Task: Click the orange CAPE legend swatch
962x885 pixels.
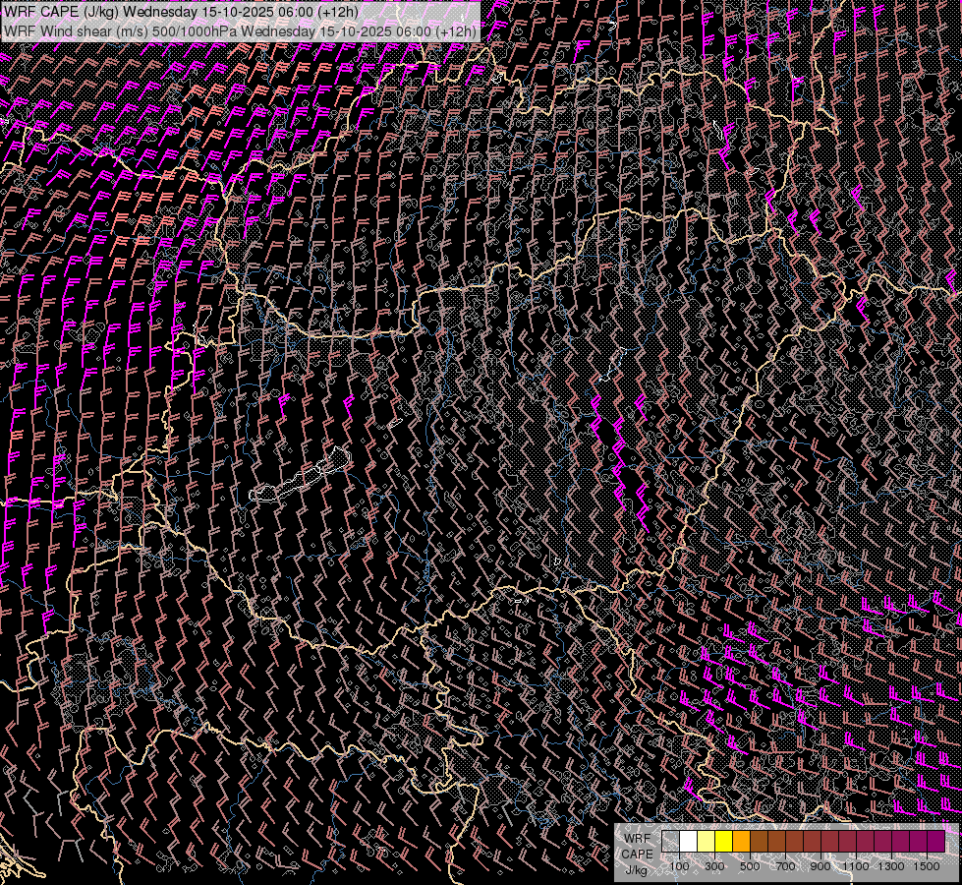Action: pyautogui.click(x=741, y=842)
